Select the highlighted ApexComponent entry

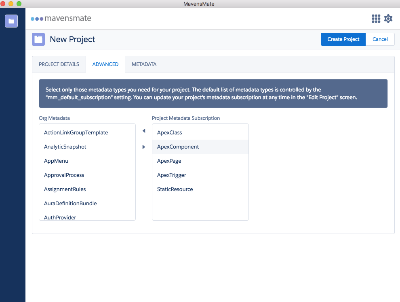[200, 147]
